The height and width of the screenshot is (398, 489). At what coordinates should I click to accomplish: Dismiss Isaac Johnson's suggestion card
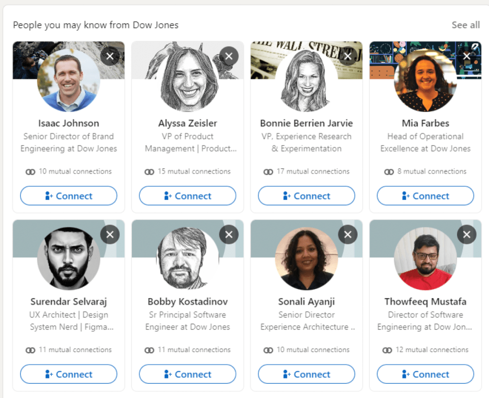110,56
